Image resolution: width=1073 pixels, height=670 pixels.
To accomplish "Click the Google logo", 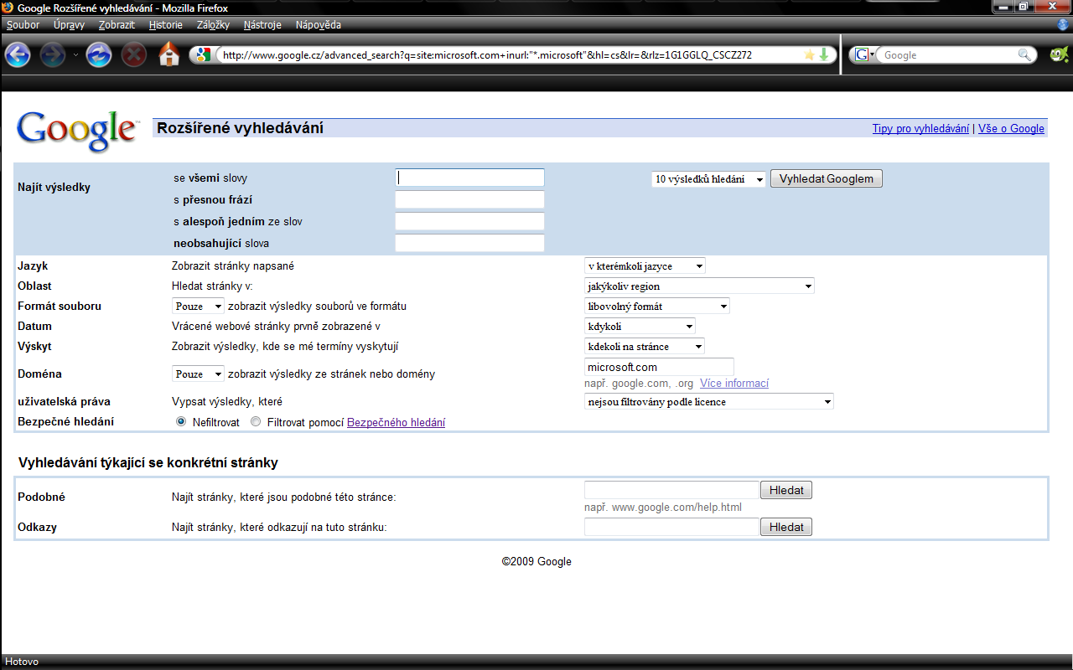I will point(77,131).
